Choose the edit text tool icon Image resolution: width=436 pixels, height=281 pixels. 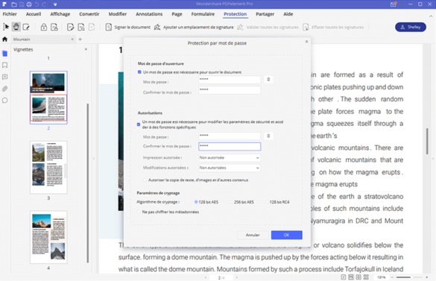[26, 27]
